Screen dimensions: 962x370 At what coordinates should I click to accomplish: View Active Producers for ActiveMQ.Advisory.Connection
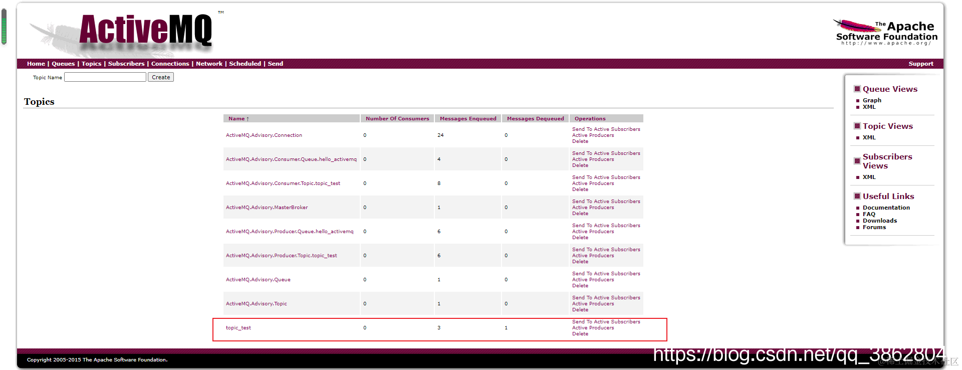click(593, 135)
